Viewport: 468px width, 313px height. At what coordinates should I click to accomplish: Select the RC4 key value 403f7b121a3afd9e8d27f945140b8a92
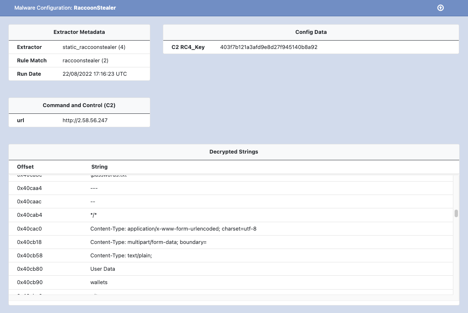pos(269,47)
